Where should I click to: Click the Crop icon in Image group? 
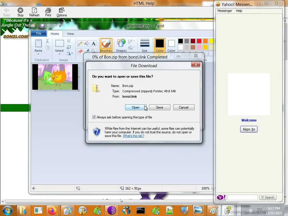click(x=69, y=41)
